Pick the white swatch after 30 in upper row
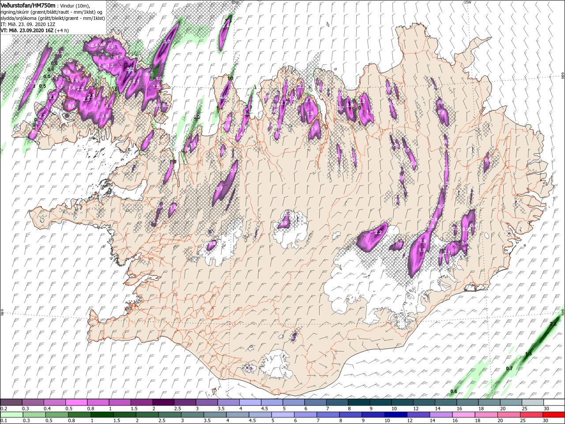565x424 pixels. 554,402
